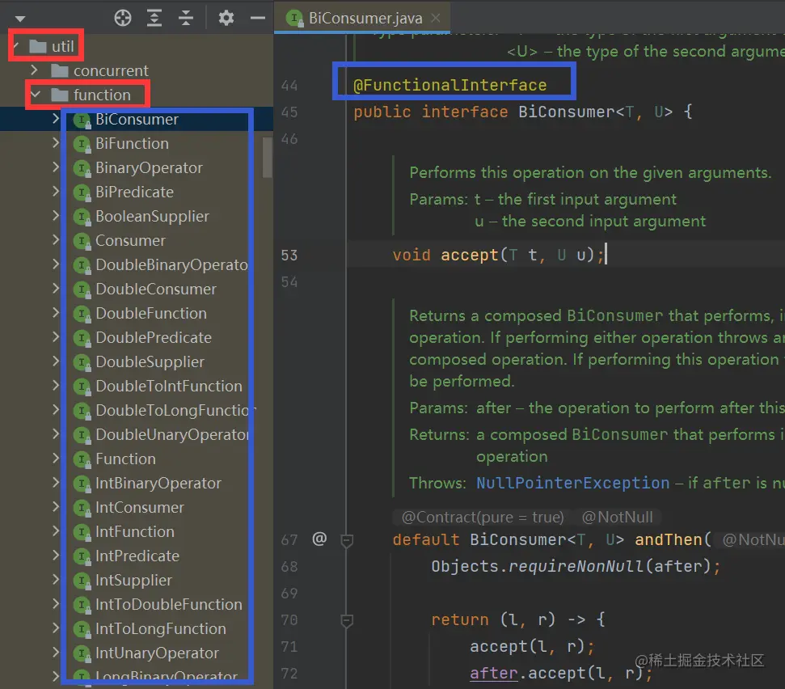Click the DoubleSupplier interface icon
This screenshot has width=785, height=689.
pos(82,362)
